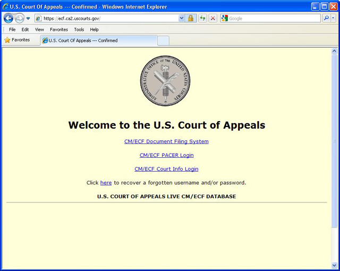340x271 pixels.
Task: Open search provider options dropdown arrow
Action: [333, 18]
